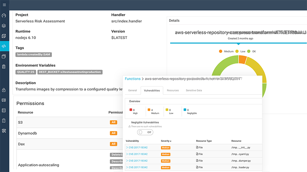
Task: Click the orange Medium severity swatch in Overview
Action: click(x=149, y=109)
